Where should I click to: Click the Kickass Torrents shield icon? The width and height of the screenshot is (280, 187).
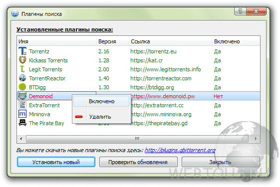22,60
